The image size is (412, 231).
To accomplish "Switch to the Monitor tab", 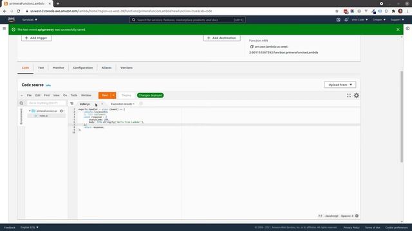I will point(59,67).
